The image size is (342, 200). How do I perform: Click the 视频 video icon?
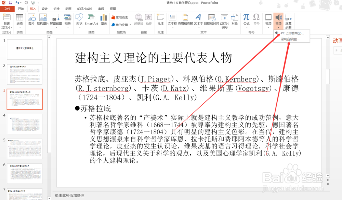tap(268, 17)
